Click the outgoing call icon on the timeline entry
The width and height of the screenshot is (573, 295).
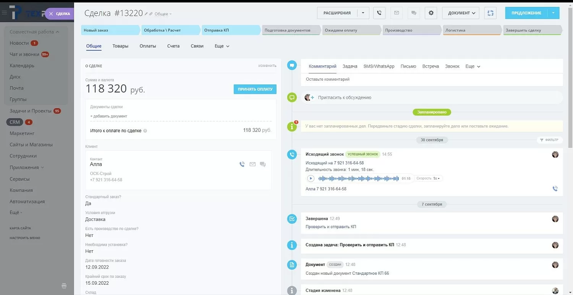pos(292,154)
